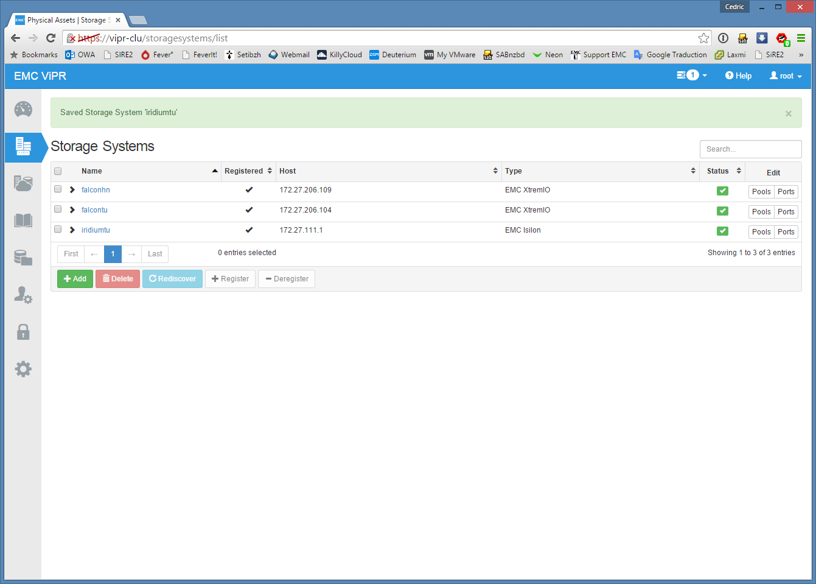Viewport: 816px width, 584px height.
Task: Click the security padlock sidebar icon
Action: click(x=23, y=332)
